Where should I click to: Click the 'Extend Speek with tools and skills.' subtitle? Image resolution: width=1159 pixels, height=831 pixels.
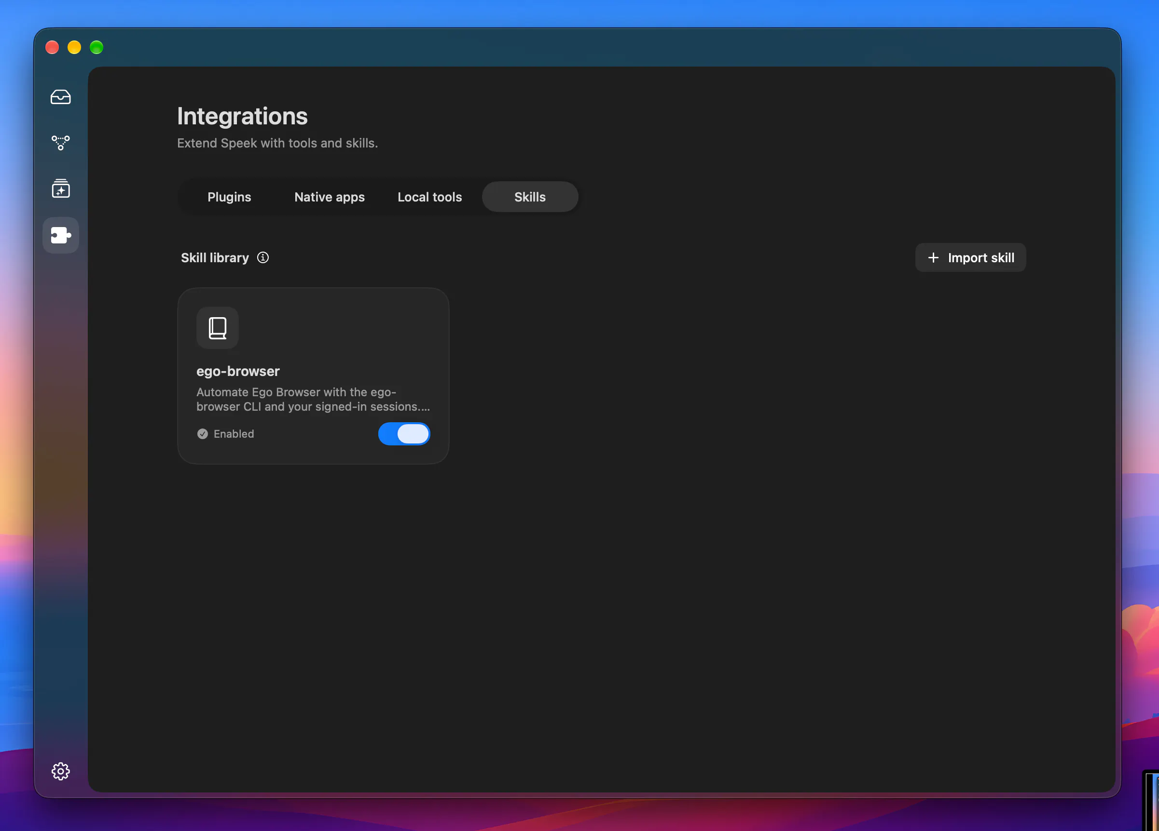pyautogui.click(x=277, y=144)
